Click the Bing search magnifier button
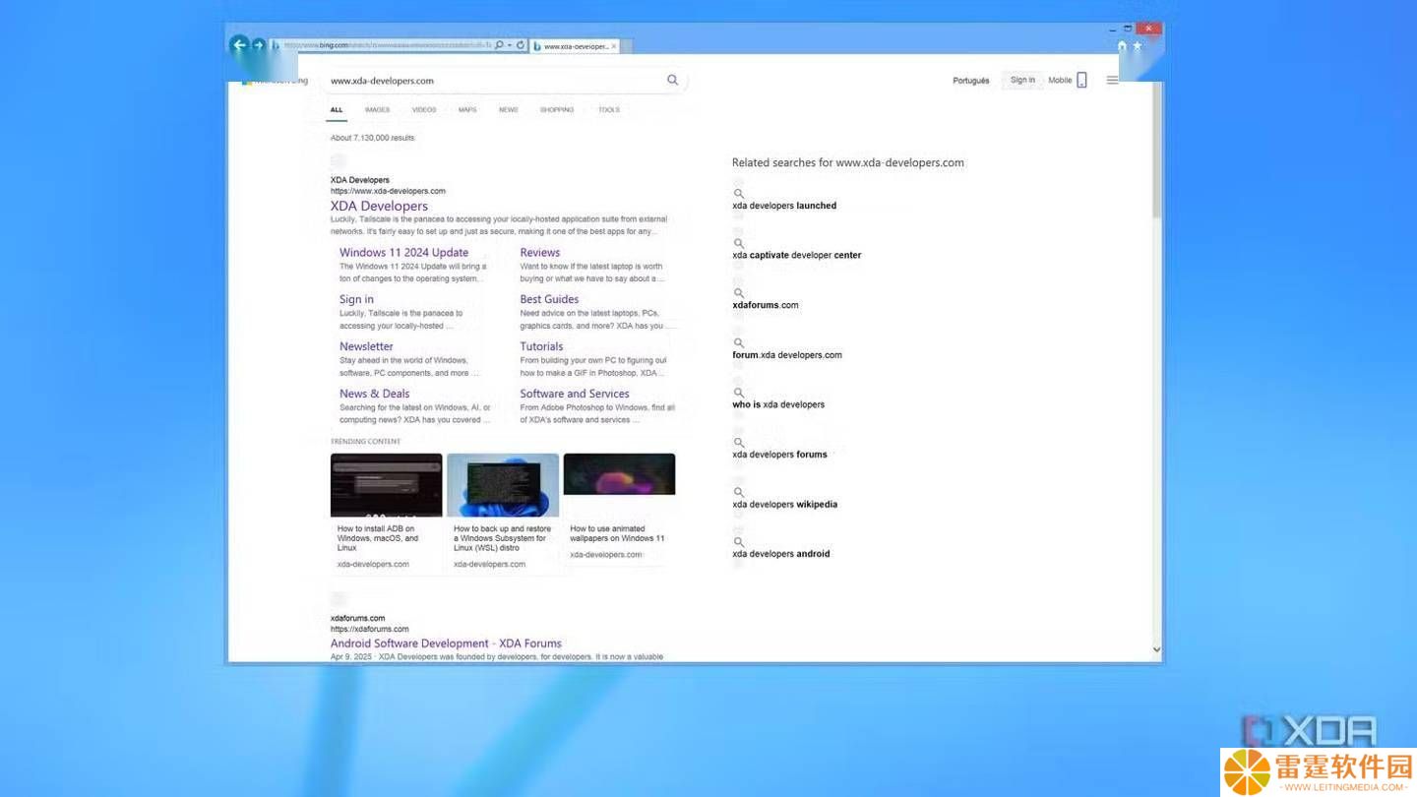This screenshot has height=797, width=1417. click(x=673, y=80)
